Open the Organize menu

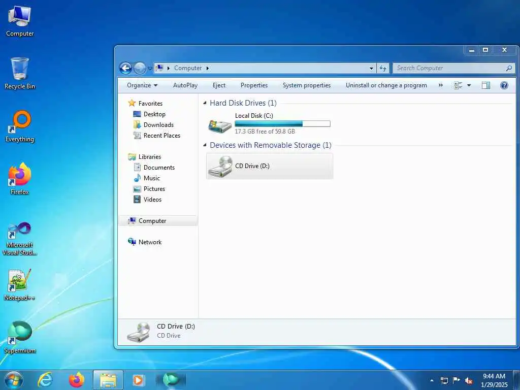[142, 85]
